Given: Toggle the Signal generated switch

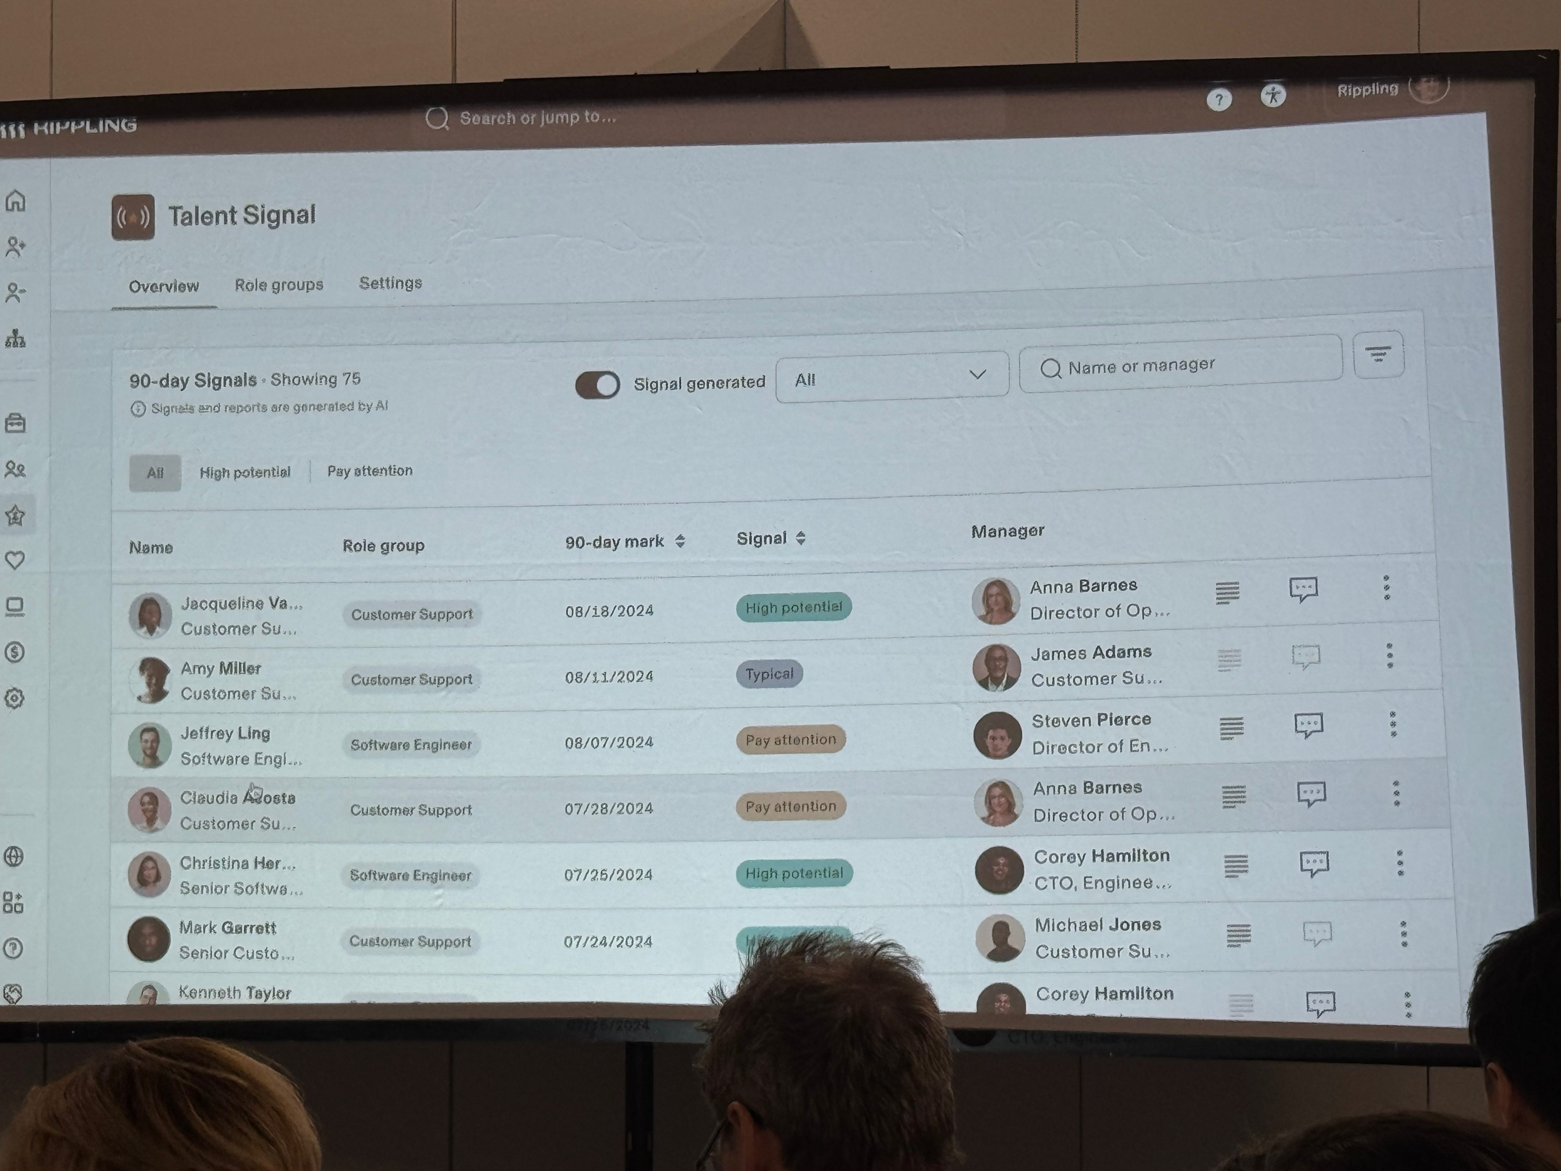Looking at the screenshot, I should (597, 385).
